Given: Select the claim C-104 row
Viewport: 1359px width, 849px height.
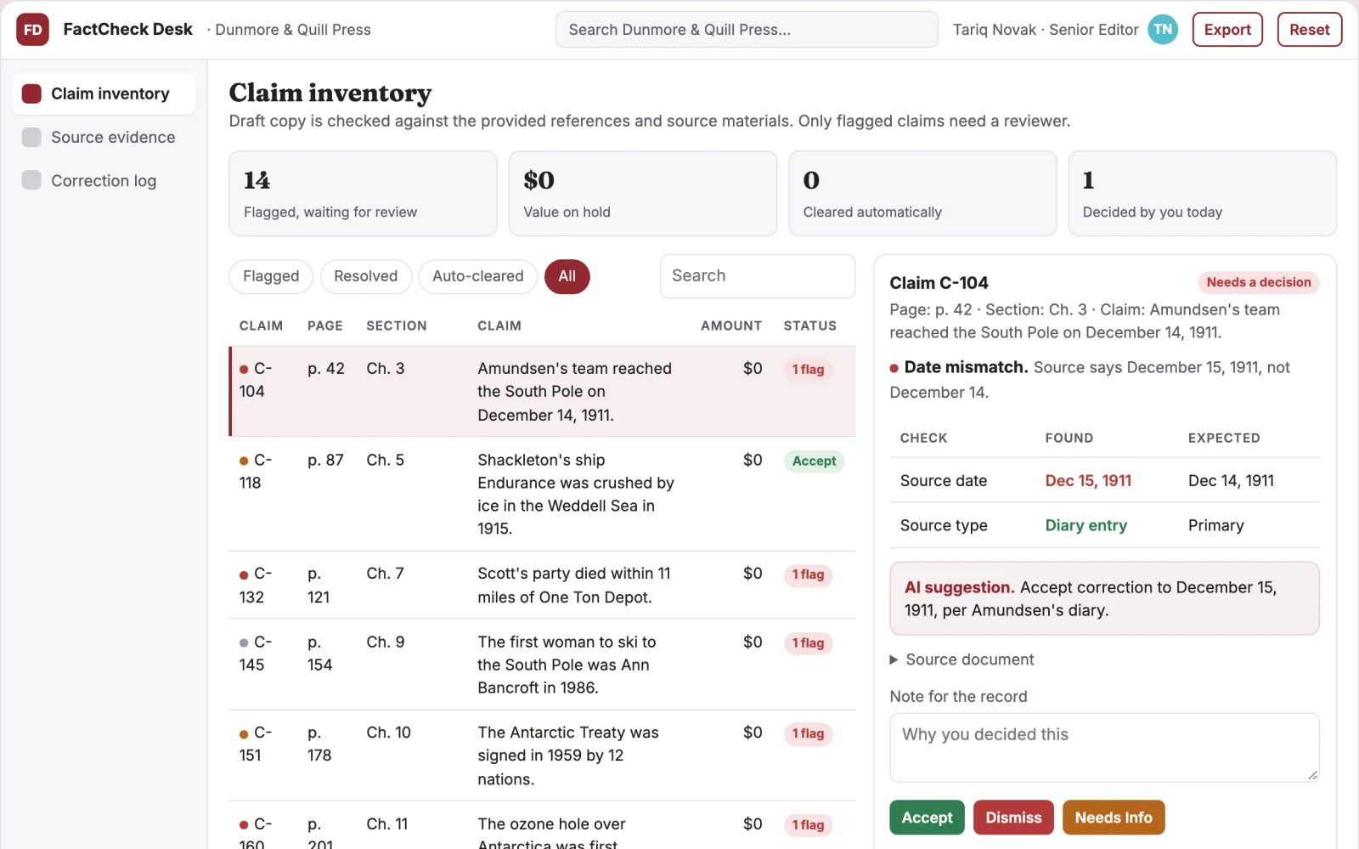Looking at the screenshot, I should pos(542,392).
